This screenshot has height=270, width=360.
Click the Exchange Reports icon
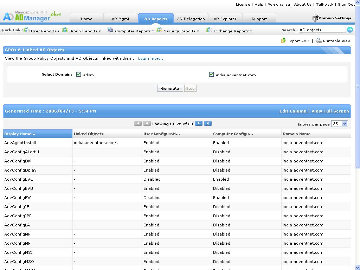tap(209, 30)
